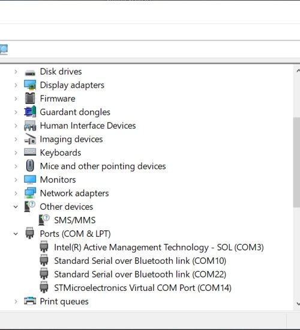Screen dimensions: 300x330
Task: Click the vertical scrollbar thumb
Action: (x=296, y=162)
